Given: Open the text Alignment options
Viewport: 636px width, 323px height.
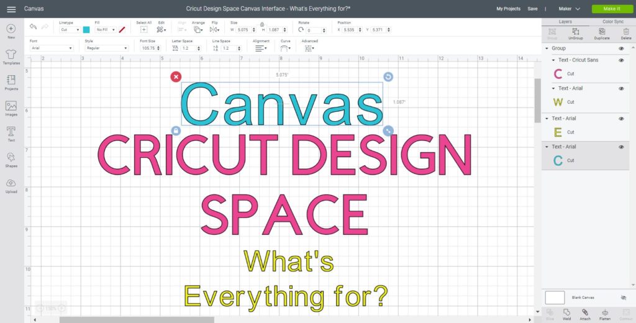Looking at the screenshot, I should click(261, 48).
